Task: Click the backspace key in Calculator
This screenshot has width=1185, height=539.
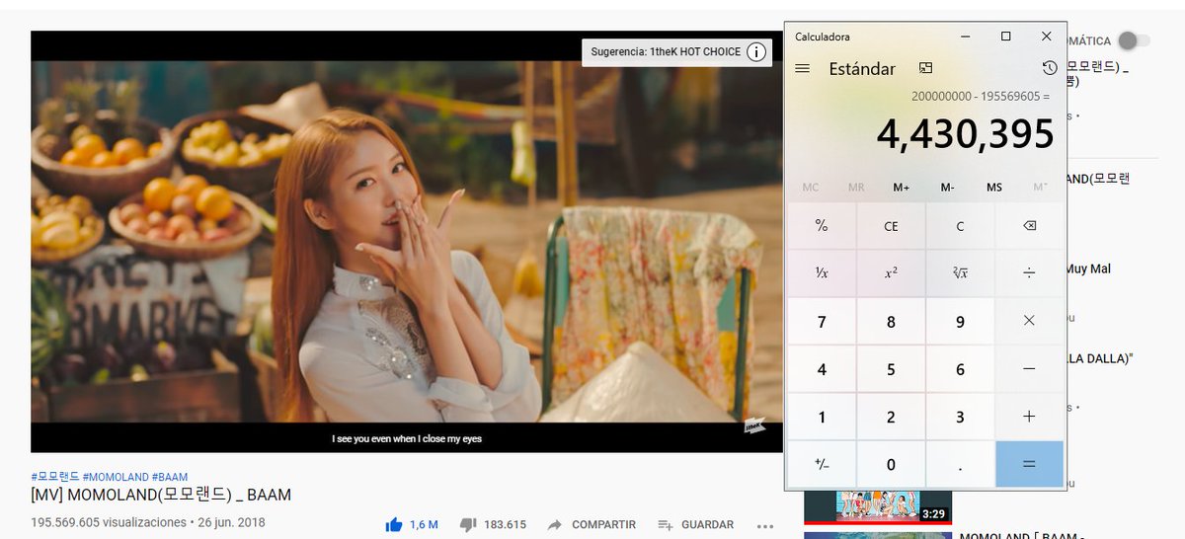Action: 1029,226
